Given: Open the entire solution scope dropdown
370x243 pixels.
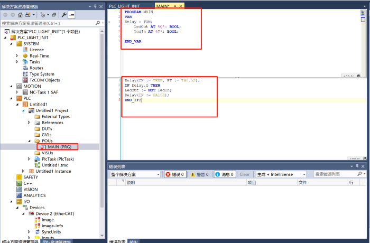Looking at the screenshot, I should click(135, 174).
